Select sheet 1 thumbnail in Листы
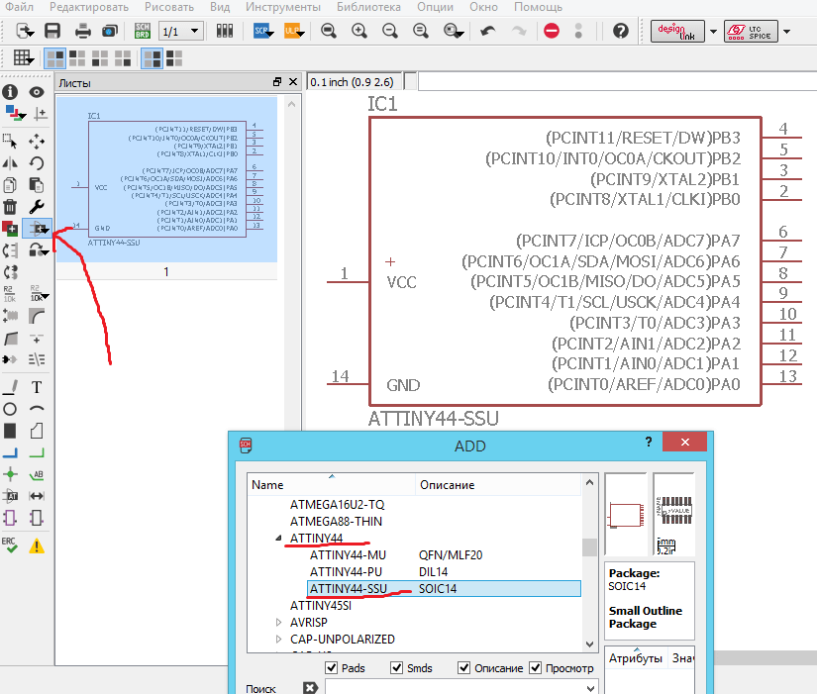 (x=166, y=180)
